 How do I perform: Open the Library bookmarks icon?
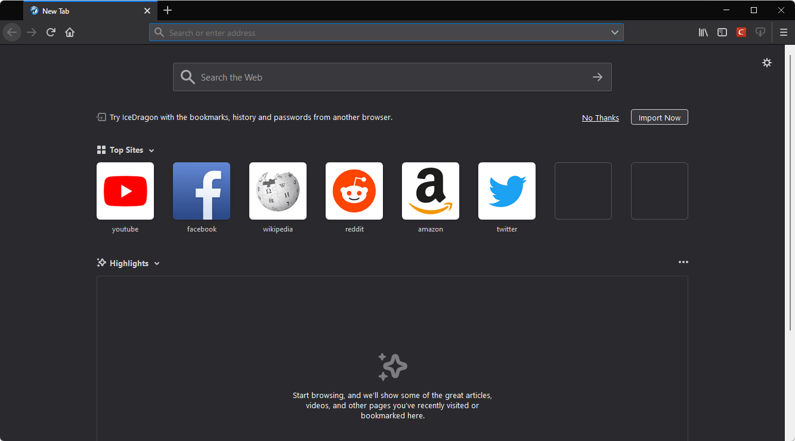(703, 32)
